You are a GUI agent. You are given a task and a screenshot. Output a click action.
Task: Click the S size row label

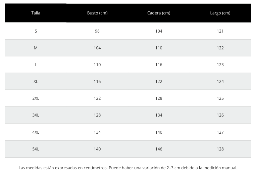[x=36, y=31]
